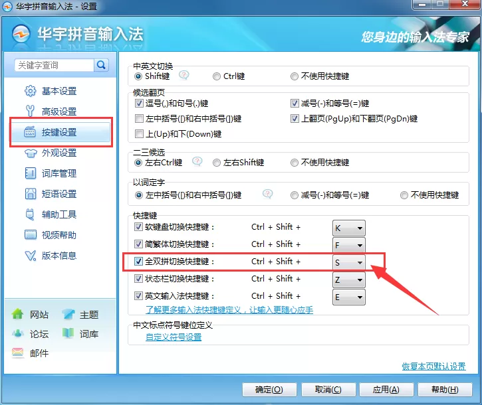Click the 取消(C) button
Image resolution: width=482 pixels, height=405 pixels.
coord(328,390)
